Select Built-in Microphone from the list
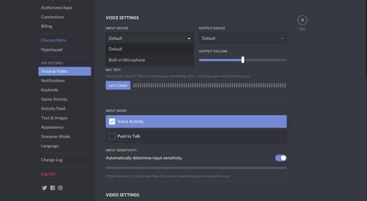This screenshot has width=367, height=201. [x=127, y=60]
